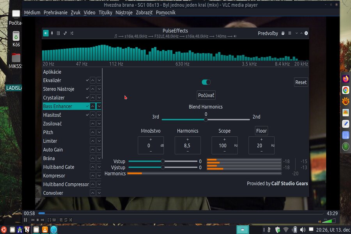Move Ekvalizér up with its up arrow
The width and height of the screenshot is (351, 234).
(92, 80)
